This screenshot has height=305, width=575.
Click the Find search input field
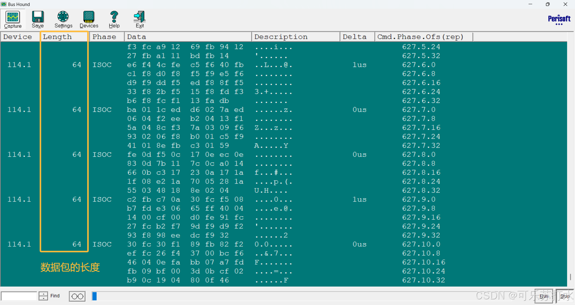pos(19,296)
